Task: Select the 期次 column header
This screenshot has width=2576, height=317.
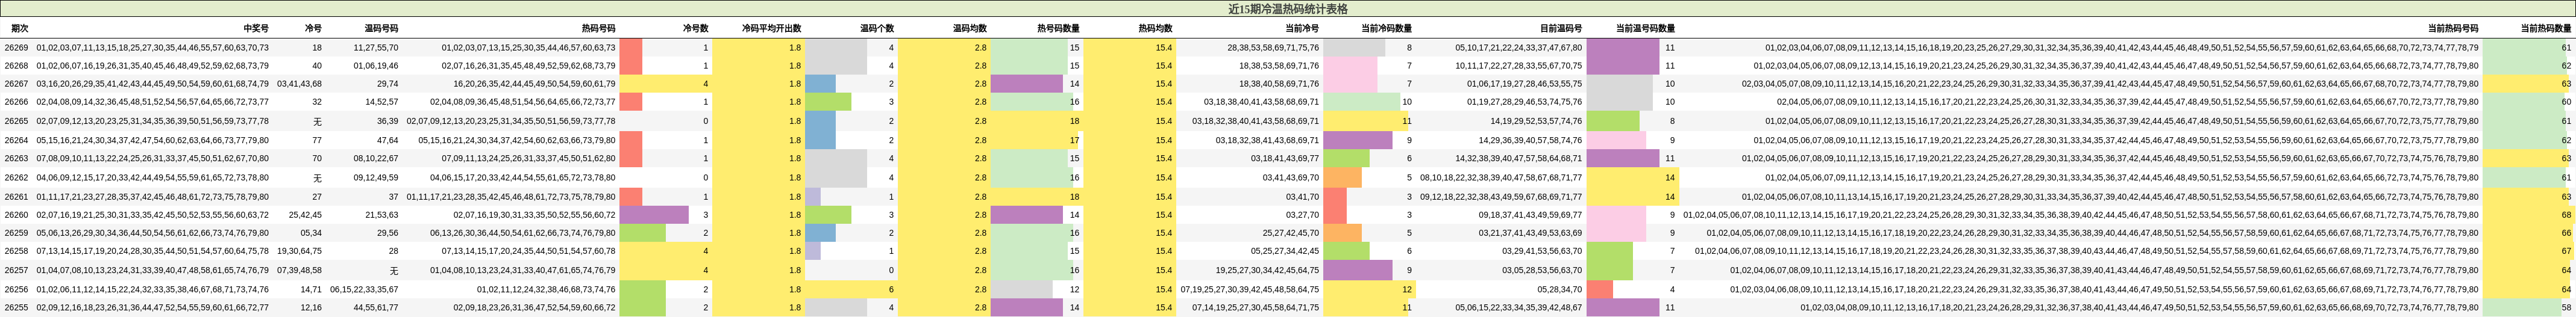Action: pyautogui.click(x=20, y=29)
